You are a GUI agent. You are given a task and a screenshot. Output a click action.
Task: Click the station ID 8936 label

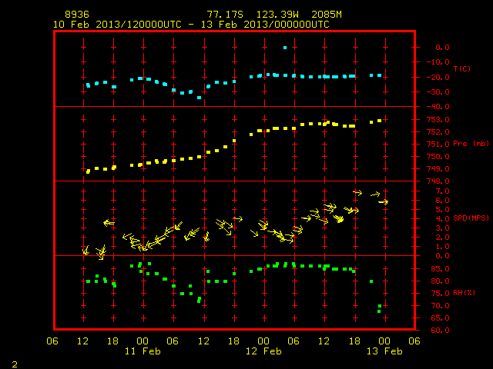77,15
